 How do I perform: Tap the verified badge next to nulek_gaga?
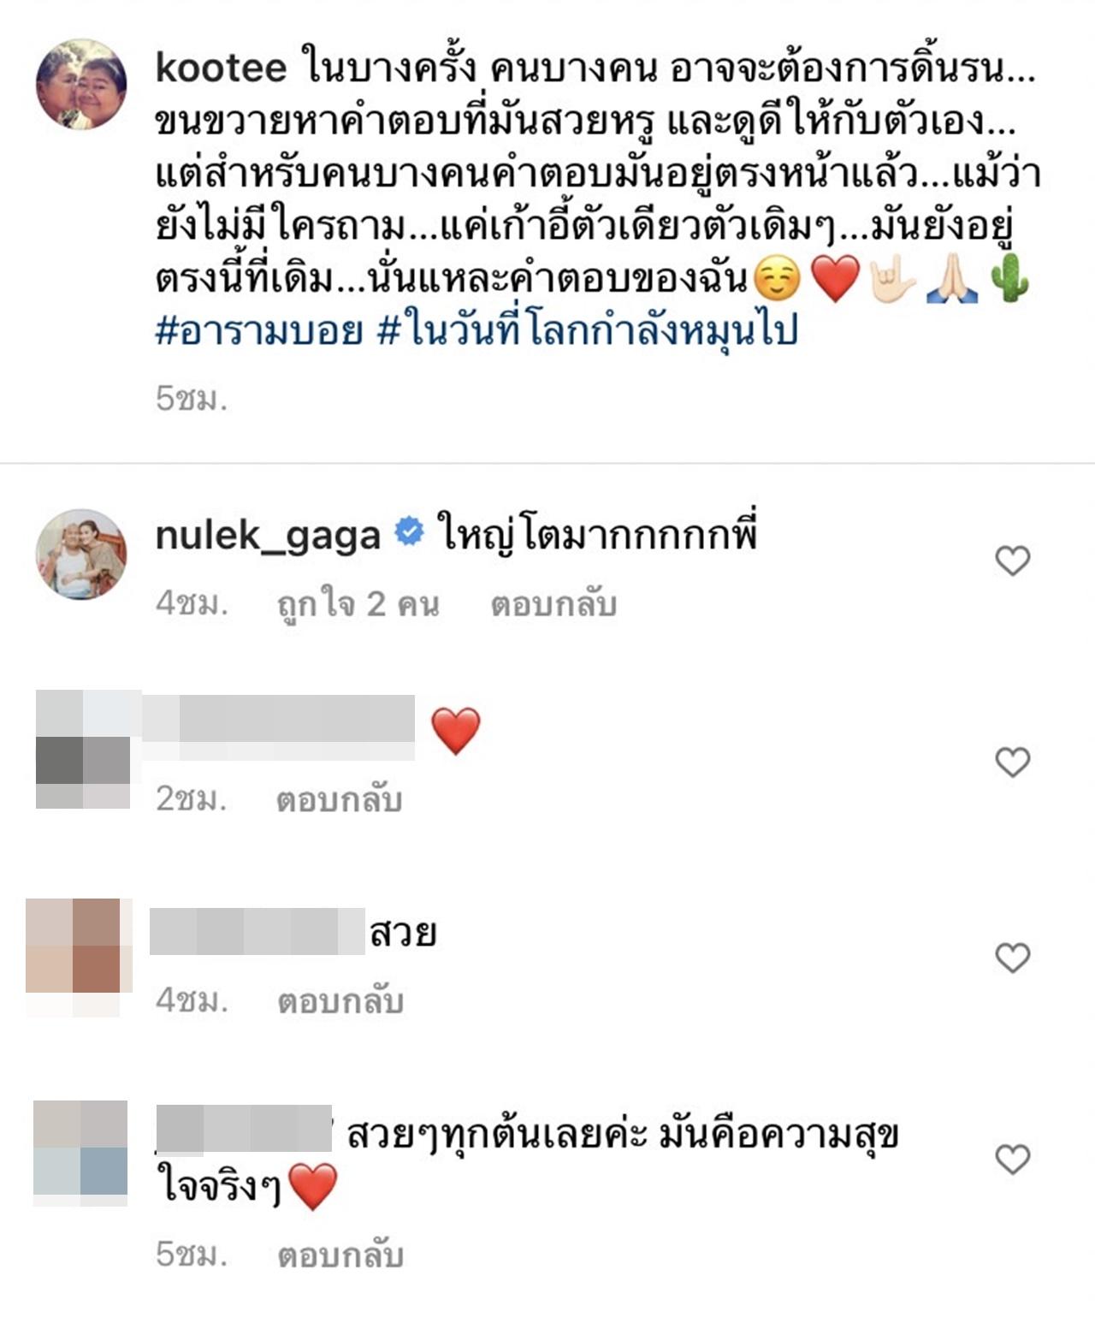pyautogui.click(x=409, y=533)
